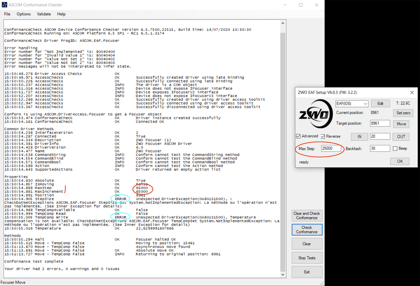Open the Options menu
The height and width of the screenshot is (286, 420).
(24, 14)
